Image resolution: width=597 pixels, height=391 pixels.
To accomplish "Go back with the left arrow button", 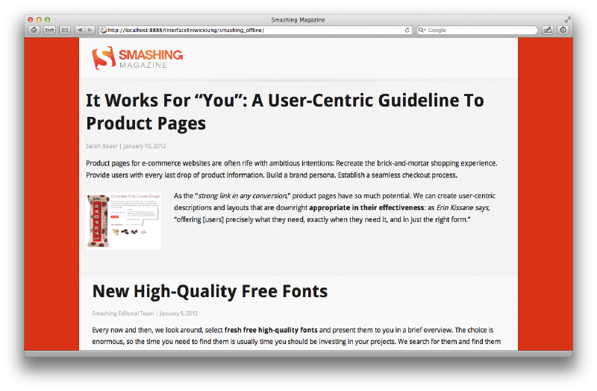I will click(x=80, y=30).
